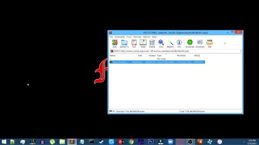Click the WinRAR title bar app icon
The image size is (259, 145).
pyautogui.click(x=110, y=33)
